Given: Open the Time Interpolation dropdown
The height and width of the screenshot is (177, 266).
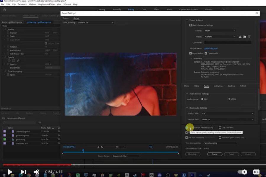Looking at the screenshot, I should point(220,143).
